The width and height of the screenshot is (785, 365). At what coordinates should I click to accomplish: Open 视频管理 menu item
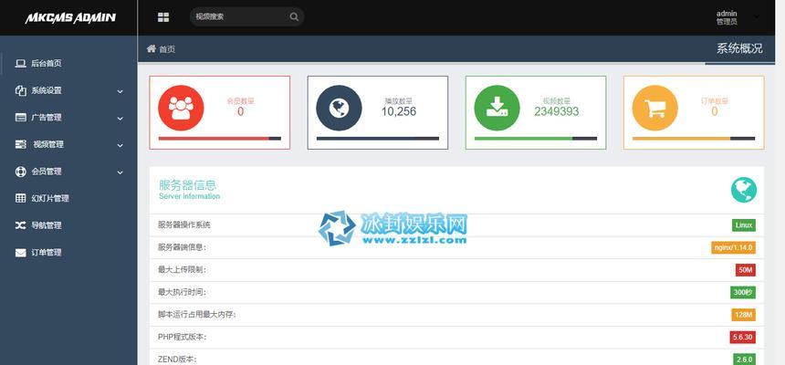click(48, 145)
